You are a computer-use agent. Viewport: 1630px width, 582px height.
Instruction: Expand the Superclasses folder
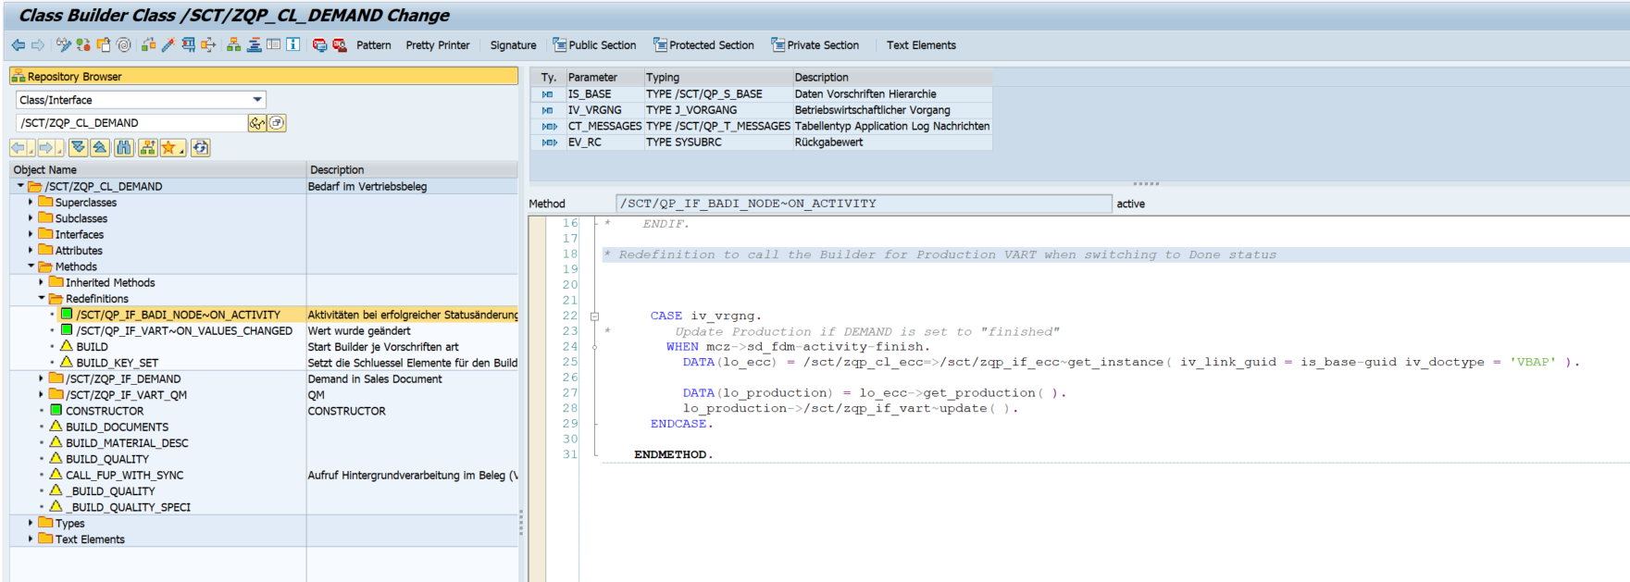31,202
